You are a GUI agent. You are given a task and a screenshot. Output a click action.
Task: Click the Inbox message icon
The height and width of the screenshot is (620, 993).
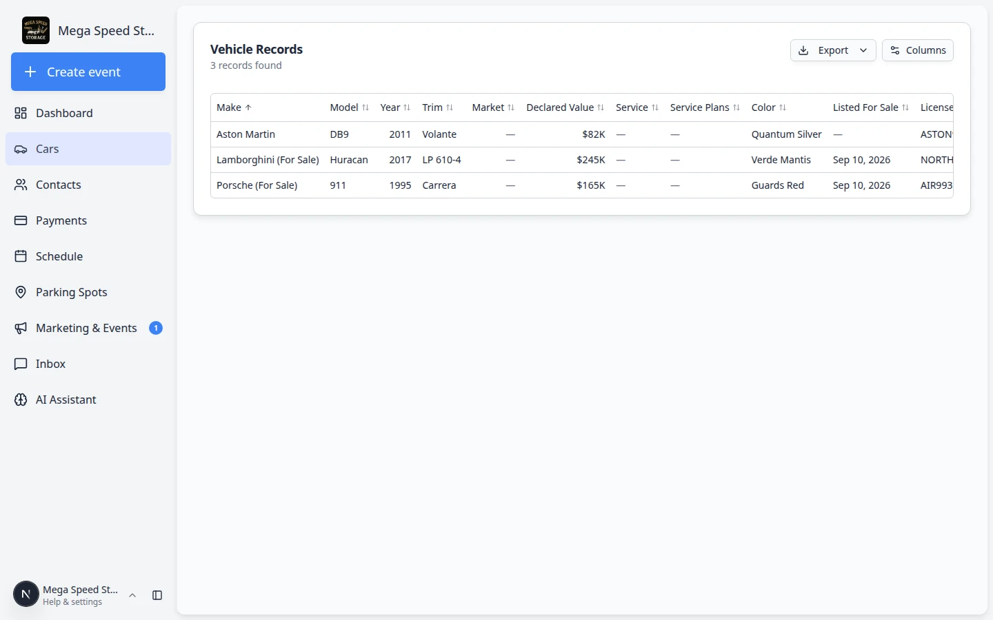pos(21,364)
